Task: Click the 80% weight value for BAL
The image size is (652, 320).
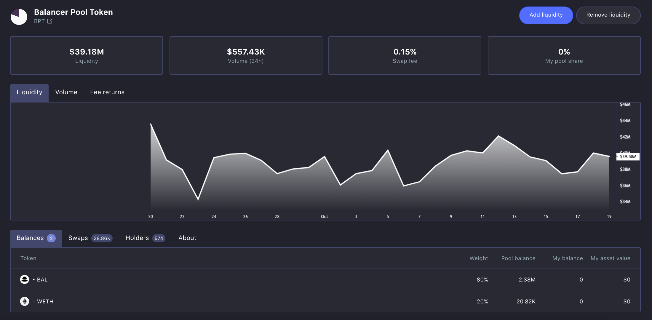Action: click(482, 279)
